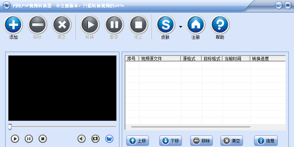Open the 帮助 help question icon
Image resolution: width=294 pixels, height=147 pixels.
220,25
